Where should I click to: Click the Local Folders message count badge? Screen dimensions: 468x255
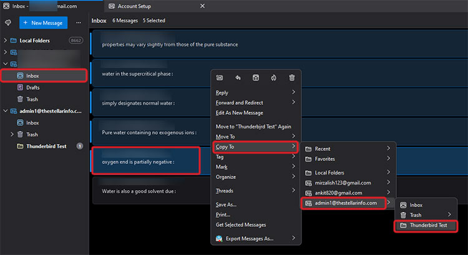coord(76,41)
